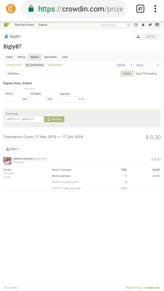Expand the Joined button arrow
The image size is (164, 291).
pyautogui.click(x=159, y=37)
